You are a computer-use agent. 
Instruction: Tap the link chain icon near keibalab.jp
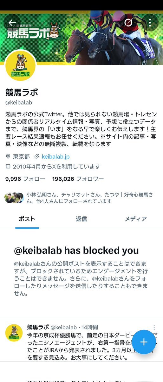point(37,156)
